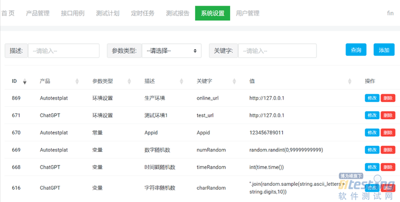400x202 pixels.
Task: Sort by the 值 column
Action: tap(349, 81)
